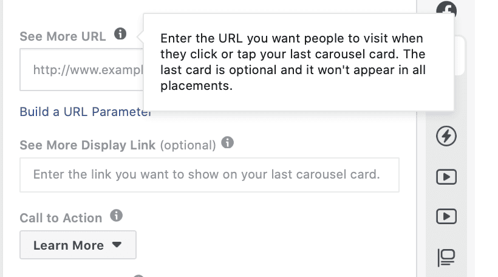Click the caret arrow on Learn More button

[x=117, y=245]
